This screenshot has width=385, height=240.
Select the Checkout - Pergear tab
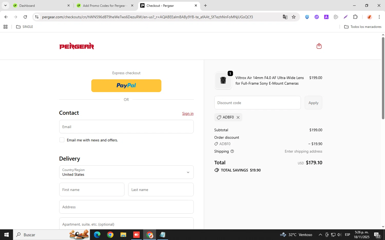[x=169, y=5]
